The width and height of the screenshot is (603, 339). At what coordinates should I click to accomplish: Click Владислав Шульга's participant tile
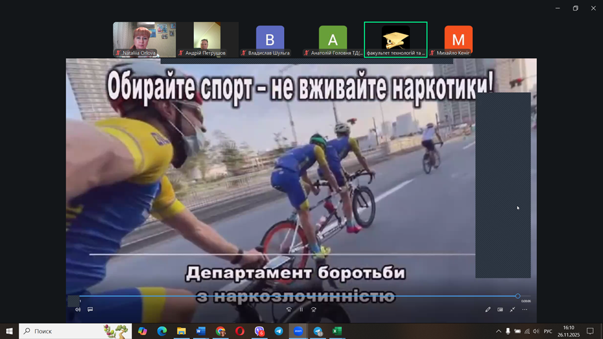[x=270, y=40]
